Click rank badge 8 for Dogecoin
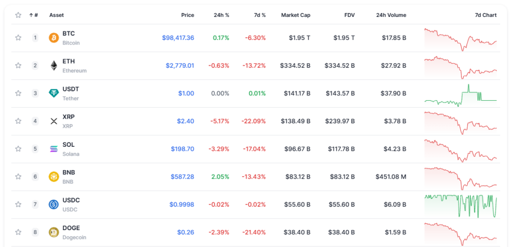The image size is (511, 247). point(35,233)
